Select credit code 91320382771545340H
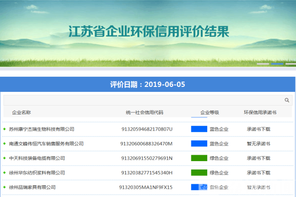The width and height of the screenshot is (296, 197). tap(147, 173)
